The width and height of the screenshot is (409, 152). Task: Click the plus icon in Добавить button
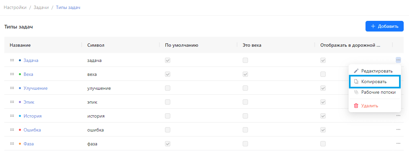tap(373, 26)
